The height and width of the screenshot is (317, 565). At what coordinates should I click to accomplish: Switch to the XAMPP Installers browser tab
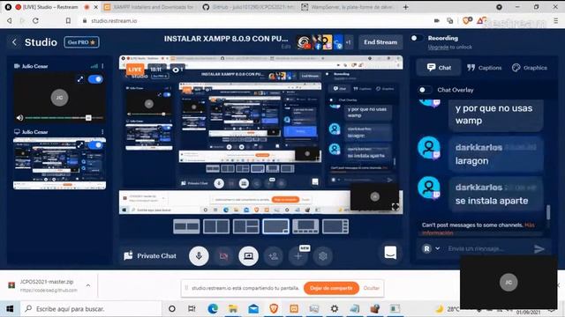click(x=149, y=7)
